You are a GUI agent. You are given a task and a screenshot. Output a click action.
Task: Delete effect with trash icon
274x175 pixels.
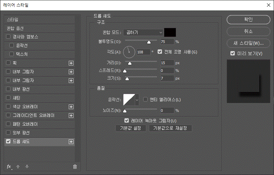click(x=75, y=167)
